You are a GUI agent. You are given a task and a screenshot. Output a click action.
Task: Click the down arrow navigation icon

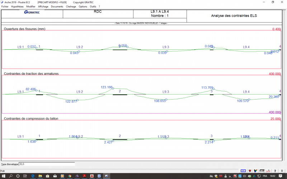tap(282, 171)
